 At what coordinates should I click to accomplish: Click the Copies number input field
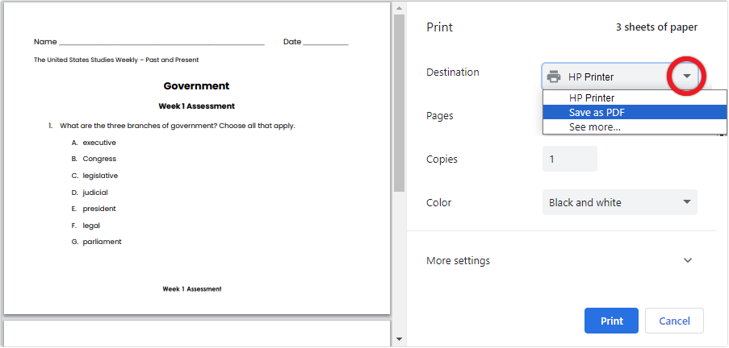(569, 159)
